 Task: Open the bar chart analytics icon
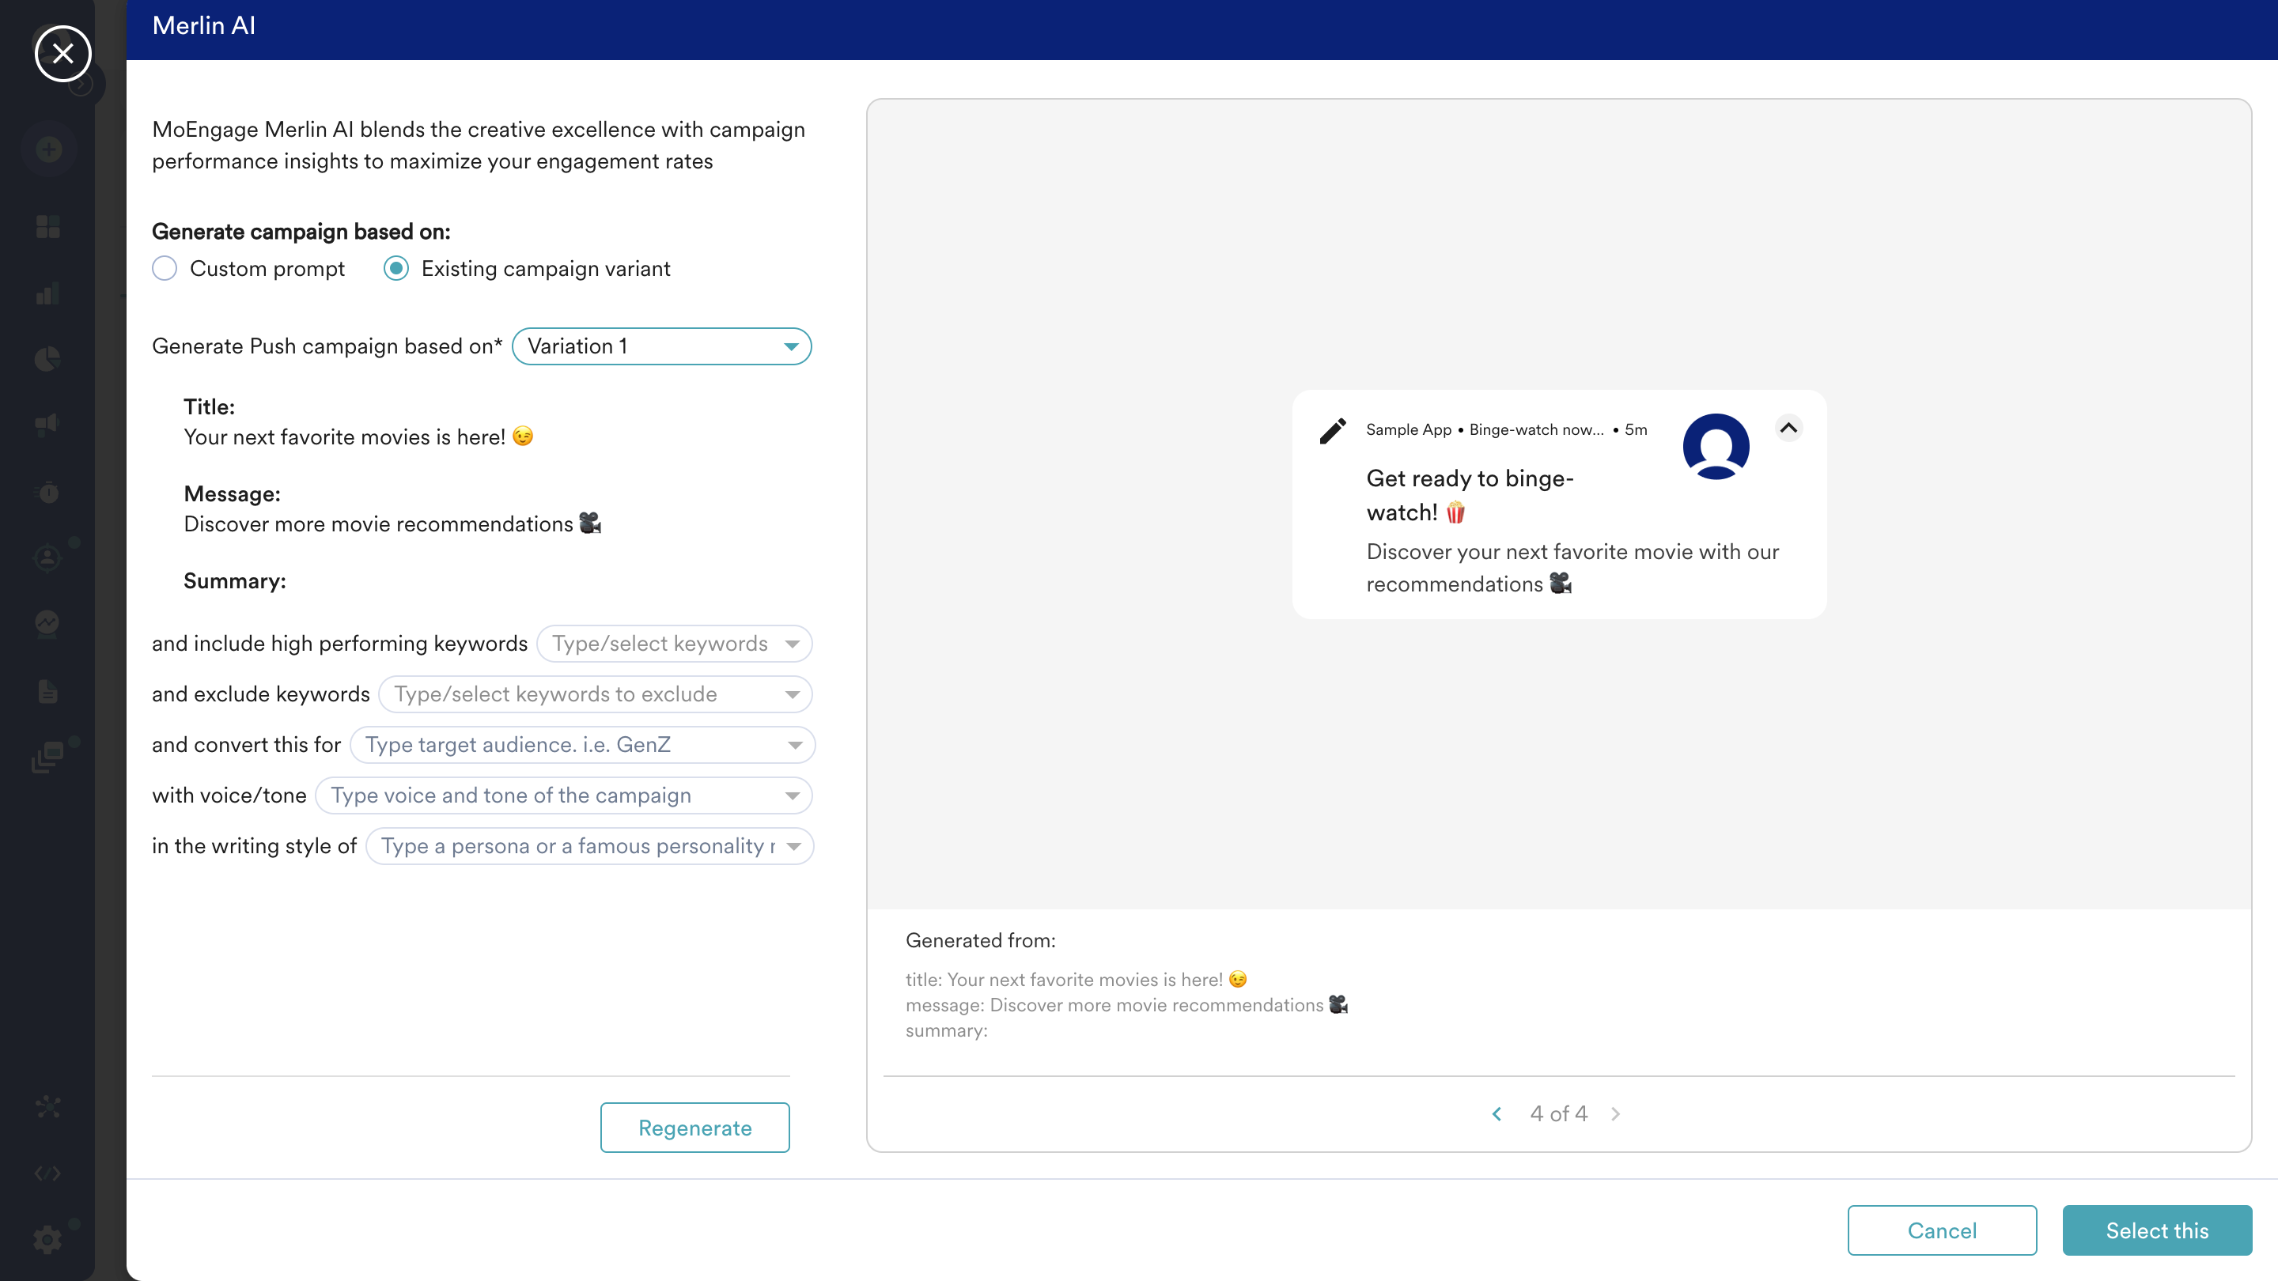pyautogui.click(x=47, y=293)
